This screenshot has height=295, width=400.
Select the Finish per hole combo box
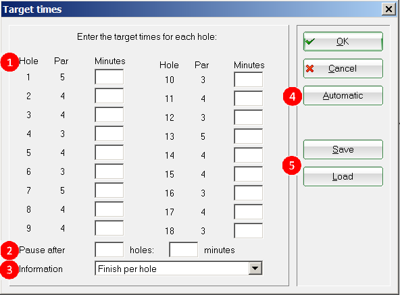point(178,268)
